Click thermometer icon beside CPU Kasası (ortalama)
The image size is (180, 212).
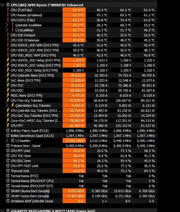click(8, 15)
